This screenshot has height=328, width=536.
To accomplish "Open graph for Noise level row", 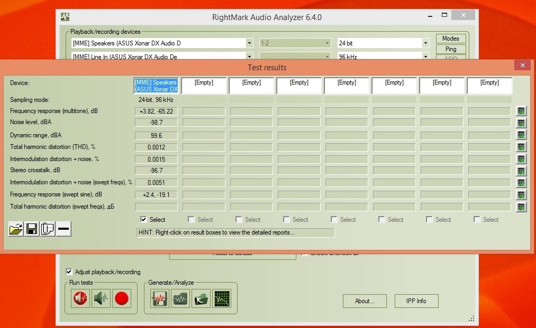I will coord(521,123).
